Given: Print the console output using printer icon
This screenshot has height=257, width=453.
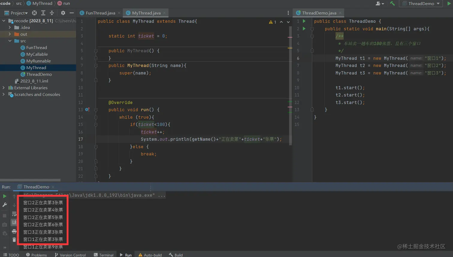Looking at the screenshot, I should coord(14,231).
